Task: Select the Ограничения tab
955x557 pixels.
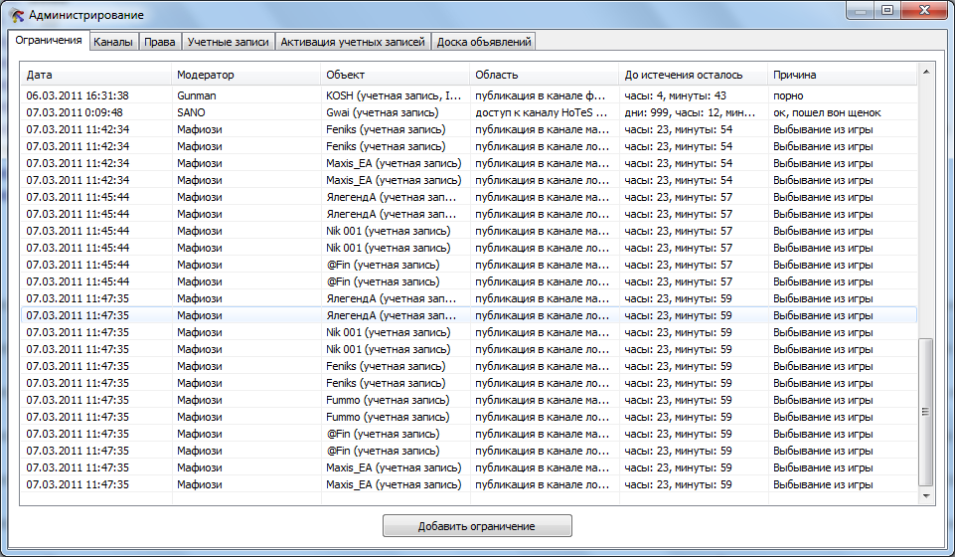Action: (49, 41)
